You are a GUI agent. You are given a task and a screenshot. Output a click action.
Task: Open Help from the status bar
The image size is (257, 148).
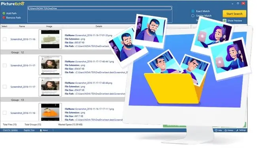(x=218, y=130)
